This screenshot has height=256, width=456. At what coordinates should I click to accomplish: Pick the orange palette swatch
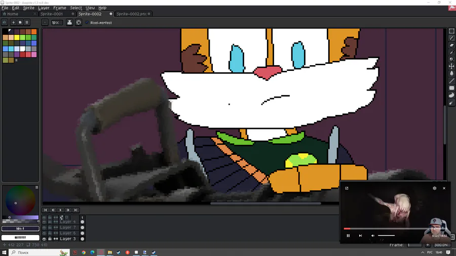34,32
